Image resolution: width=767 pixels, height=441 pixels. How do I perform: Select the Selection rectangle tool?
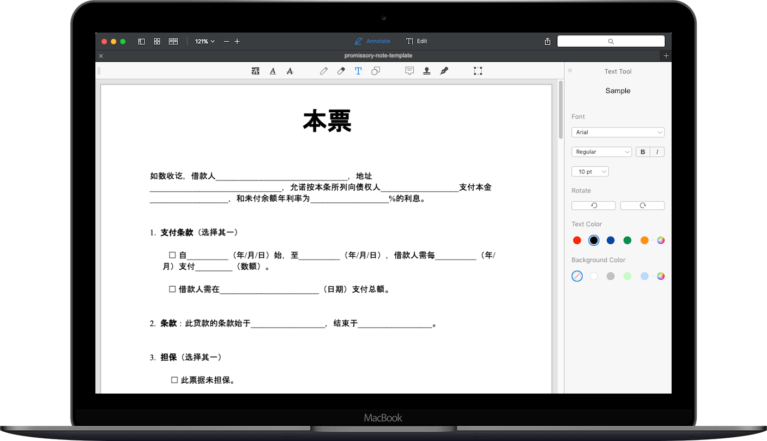click(x=478, y=71)
